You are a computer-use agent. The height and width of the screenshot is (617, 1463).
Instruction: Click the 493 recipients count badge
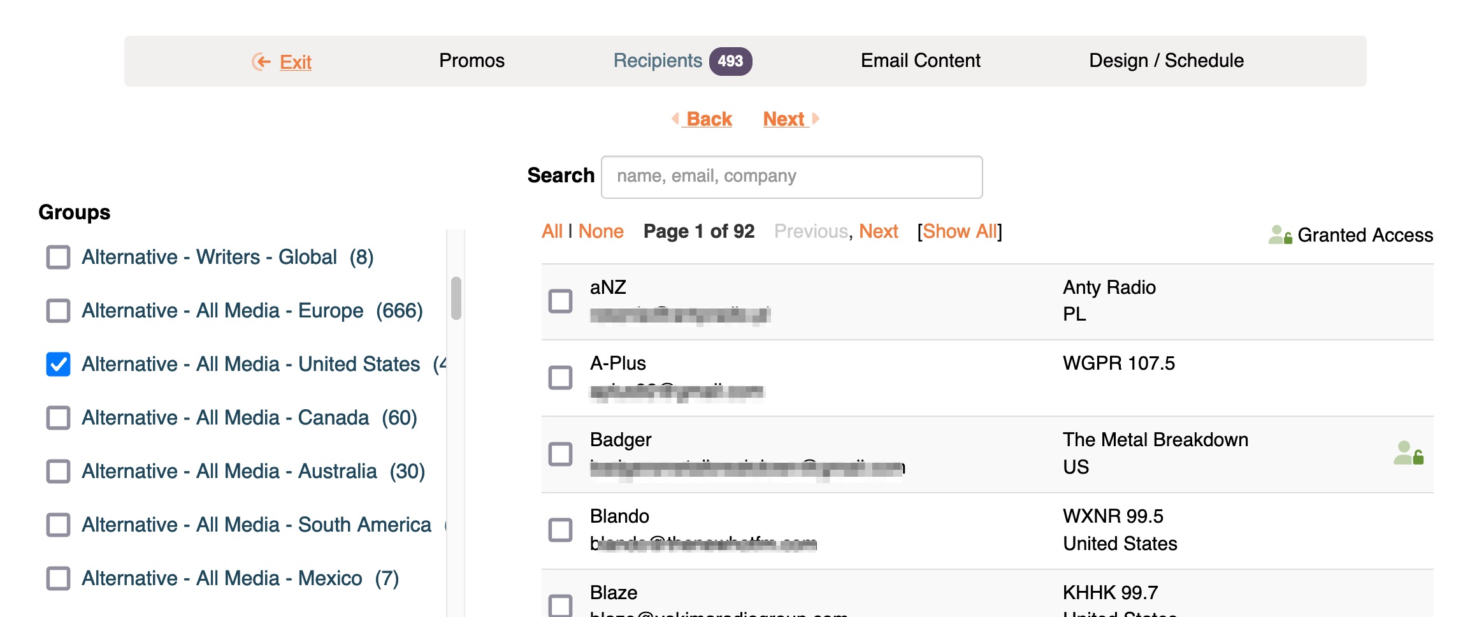[x=730, y=61]
